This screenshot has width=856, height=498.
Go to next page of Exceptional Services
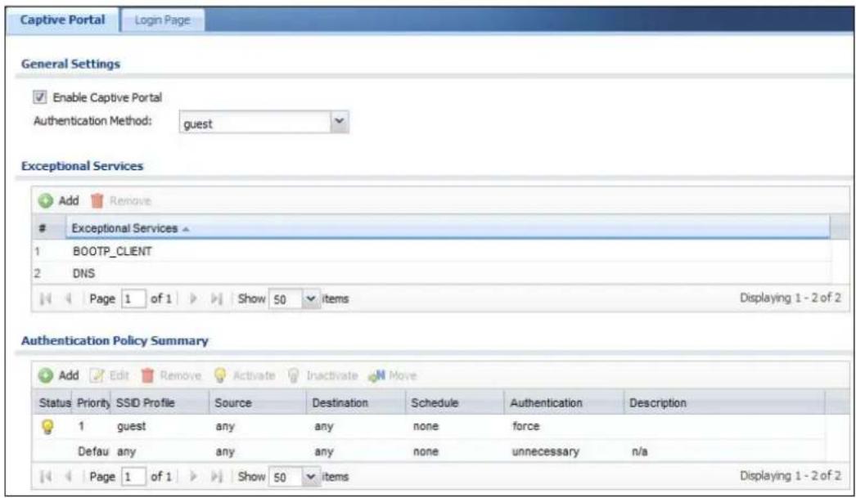point(192,299)
